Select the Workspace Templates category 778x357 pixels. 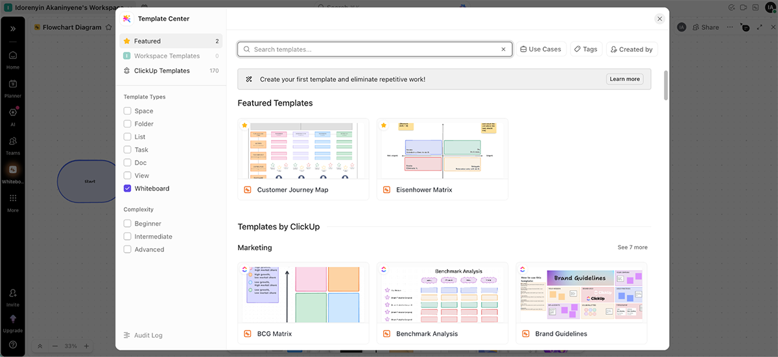click(x=171, y=56)
